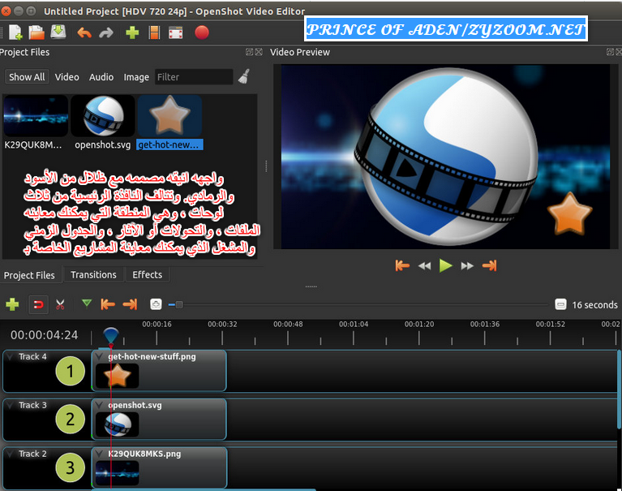Toggle the razor scissors tool
This screenshot has height=491, width=622.
(x=60, y=304)
